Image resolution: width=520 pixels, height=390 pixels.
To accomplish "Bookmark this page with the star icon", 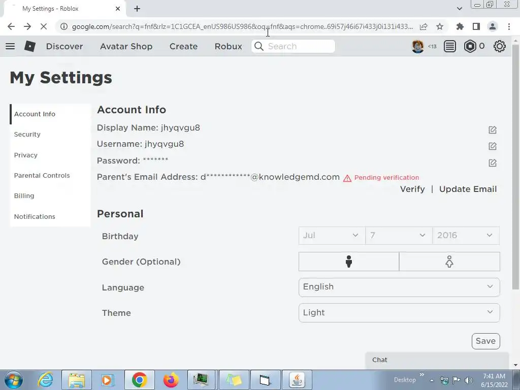I will (440, 26).
